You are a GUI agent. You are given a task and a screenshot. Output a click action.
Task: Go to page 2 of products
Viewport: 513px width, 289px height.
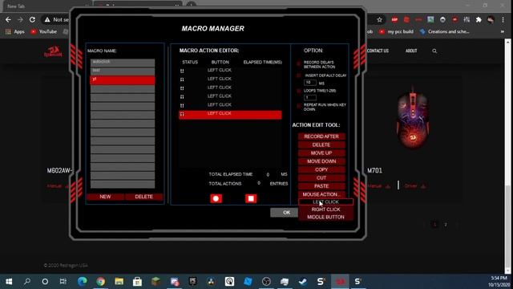click(446, 225)
